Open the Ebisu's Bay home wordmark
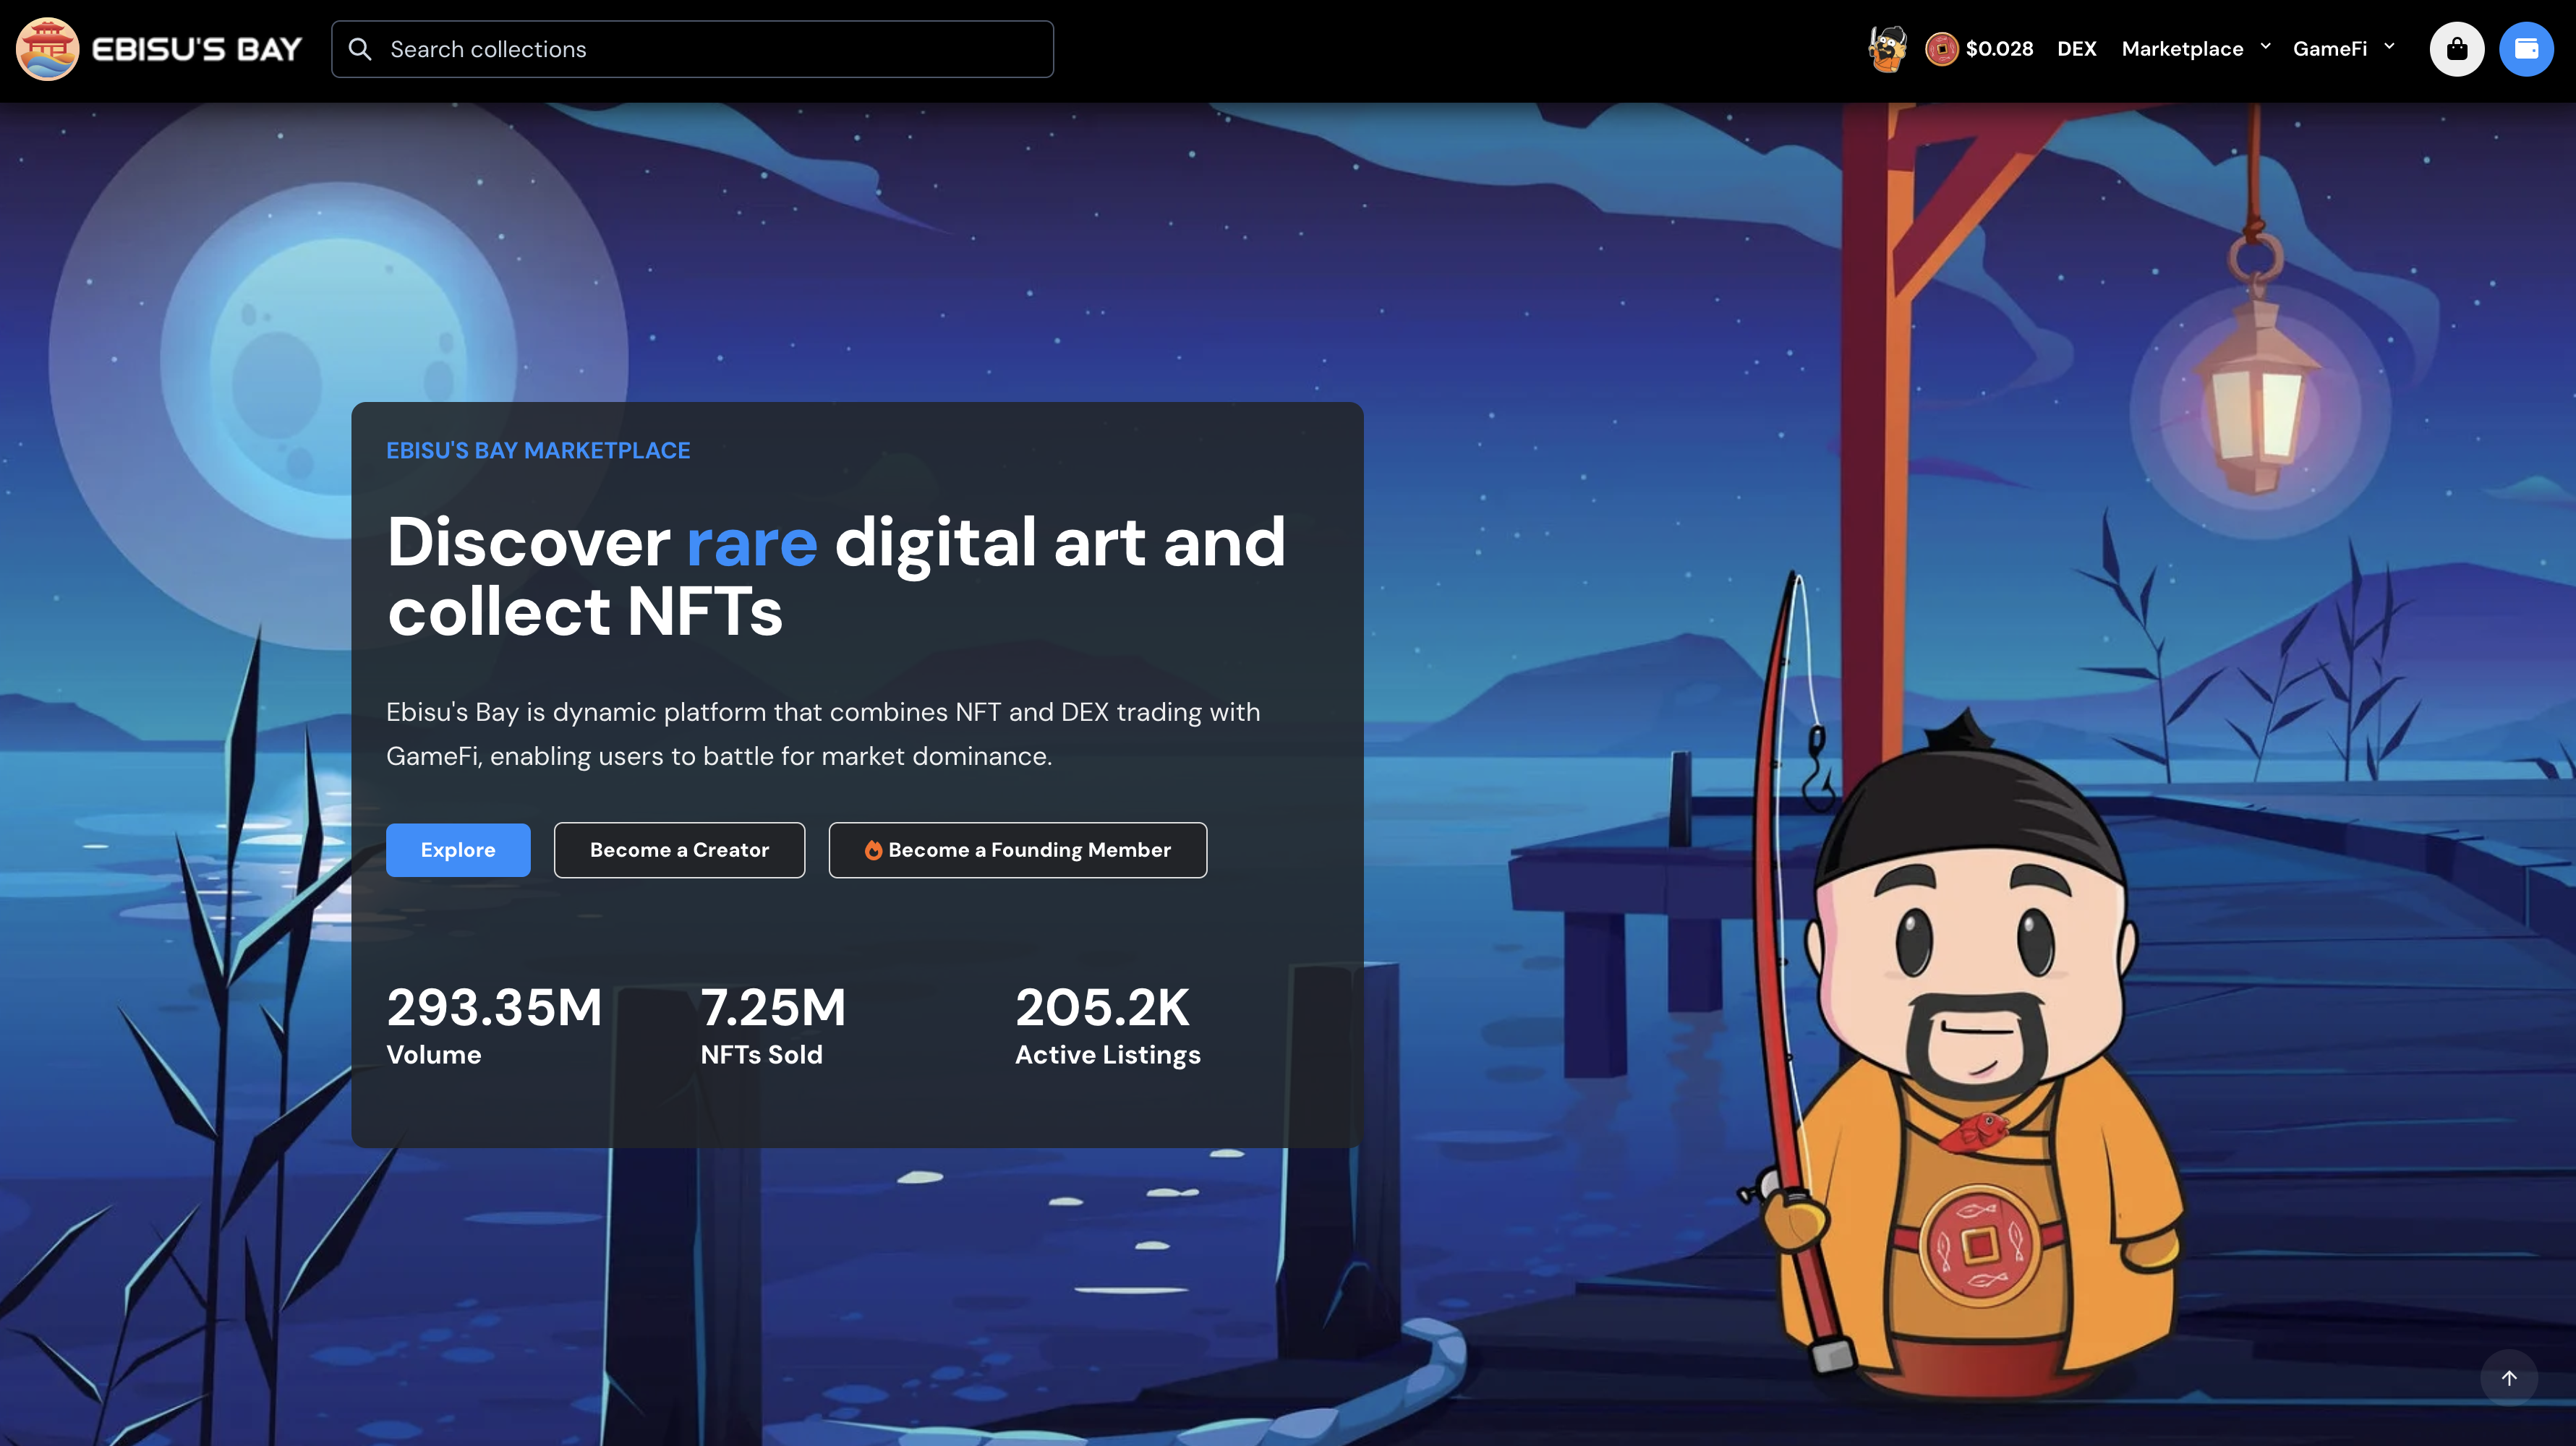This screenshot has width=2576, height=1446. [197, 49]
